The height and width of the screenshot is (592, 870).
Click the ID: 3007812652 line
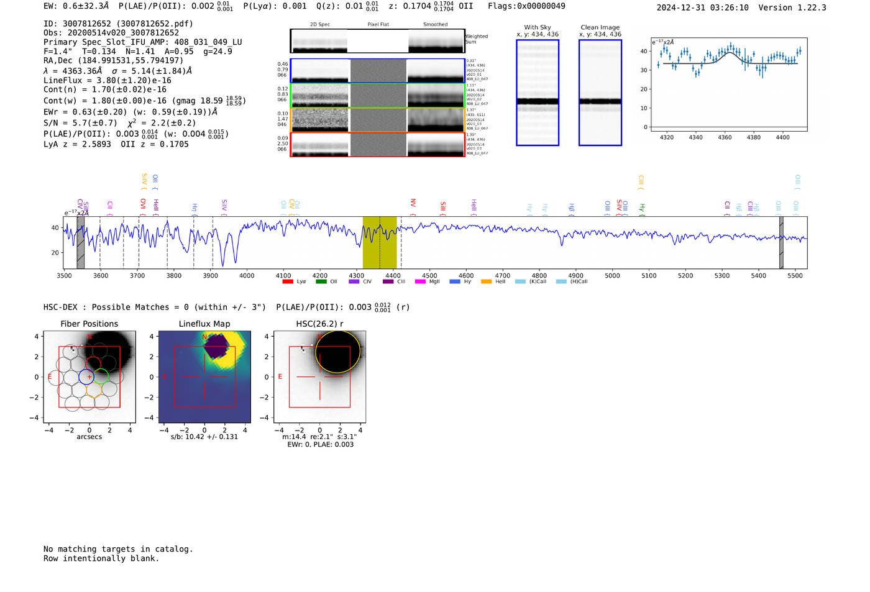pos(118,24)
